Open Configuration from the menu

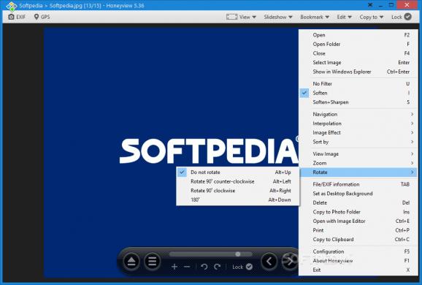358,251
